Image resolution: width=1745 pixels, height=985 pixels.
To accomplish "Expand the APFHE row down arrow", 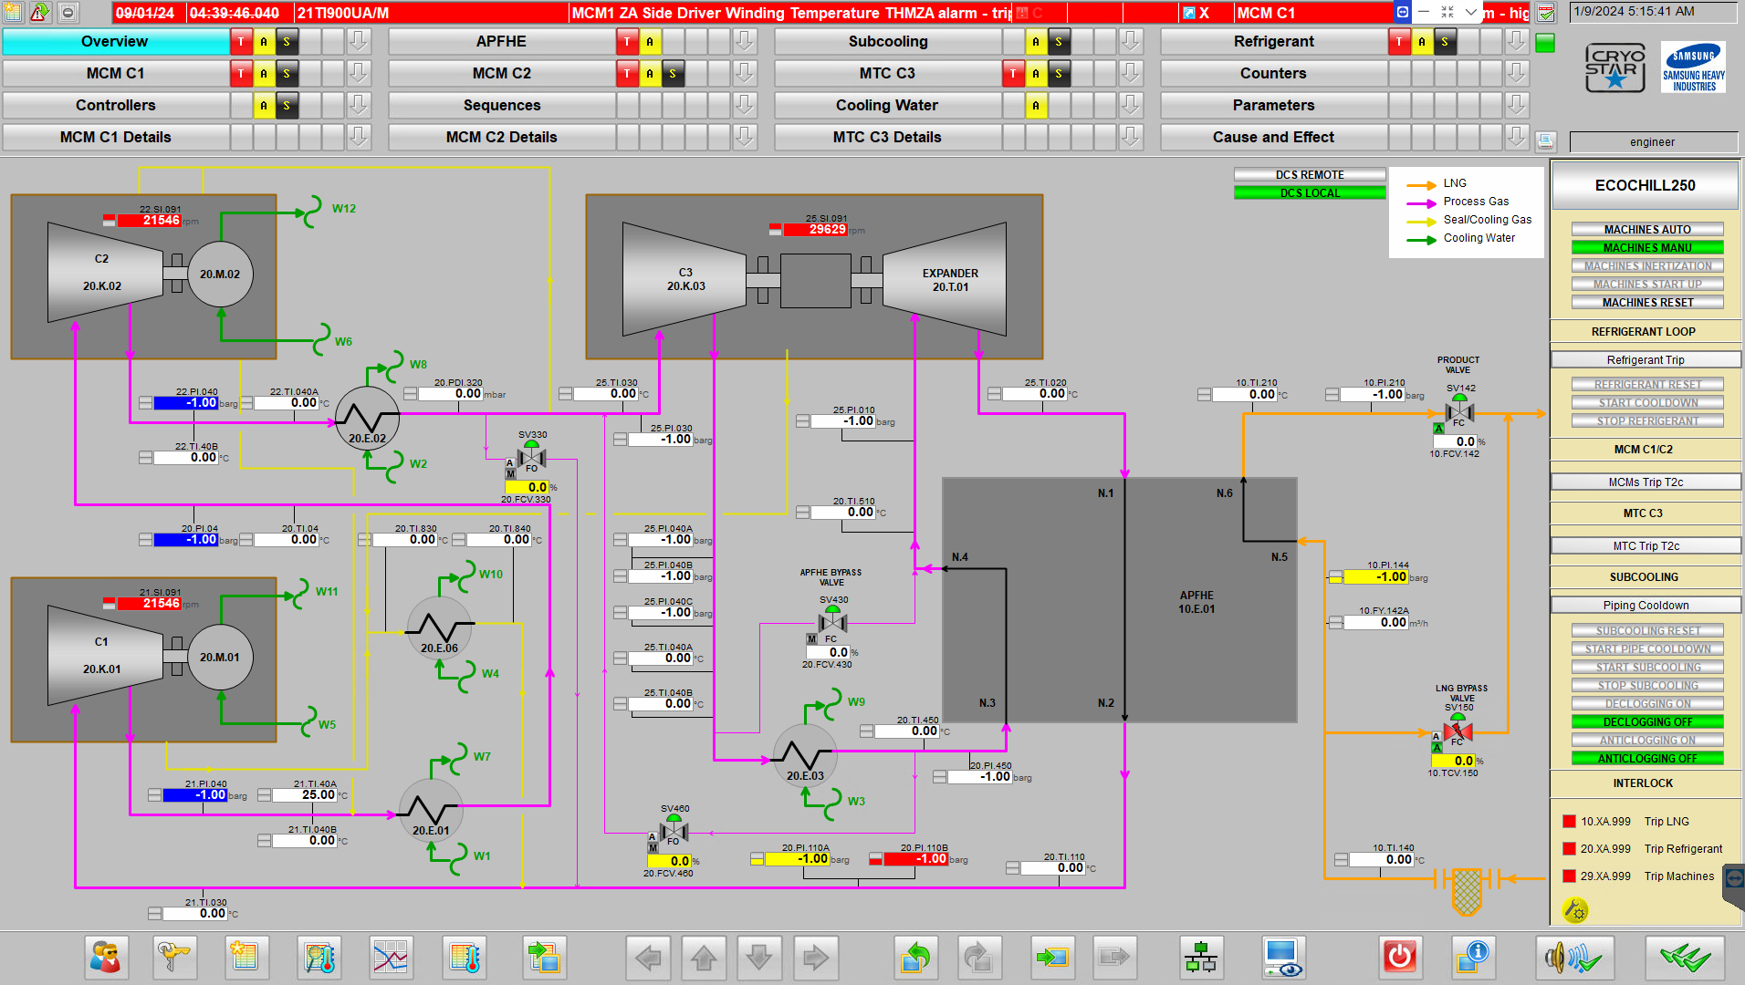I will tap(745, 41).
